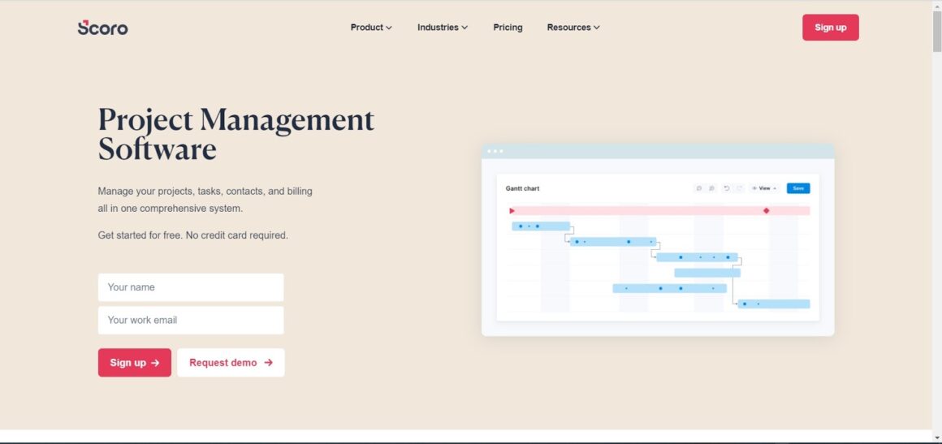The image size is (942, 444).
Task: Click the Request demo button
Action: point(231,363)
